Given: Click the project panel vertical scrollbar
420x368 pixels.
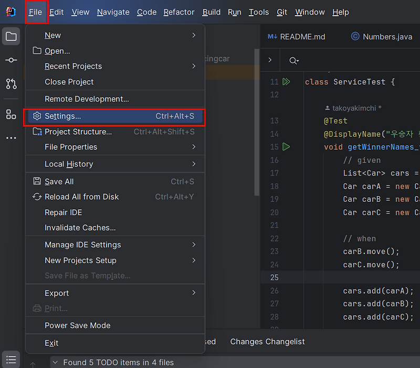Looking at the screenshot, I should pos(257,122).
